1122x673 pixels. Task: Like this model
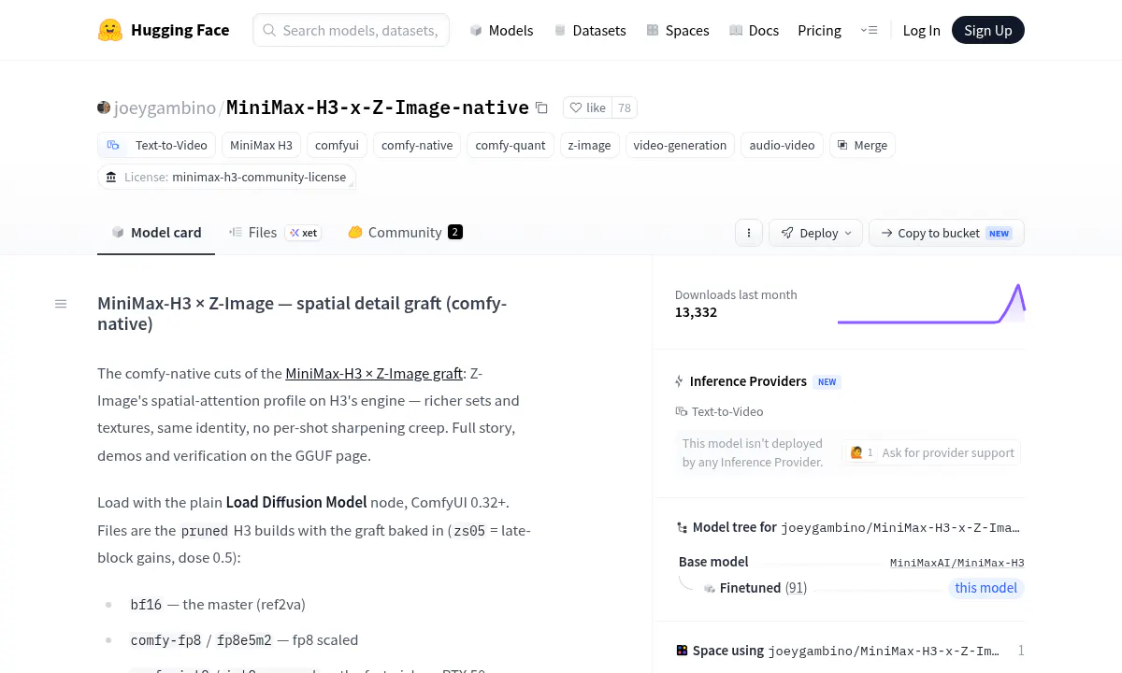(x=588, y=107)
